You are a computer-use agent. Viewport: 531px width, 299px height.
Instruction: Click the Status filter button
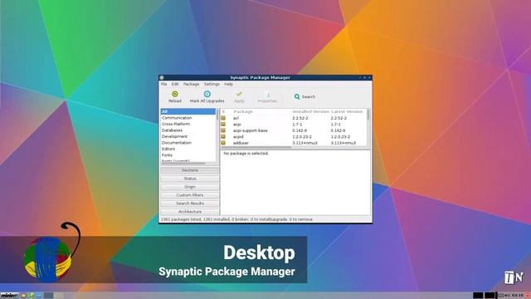[190, 179]
